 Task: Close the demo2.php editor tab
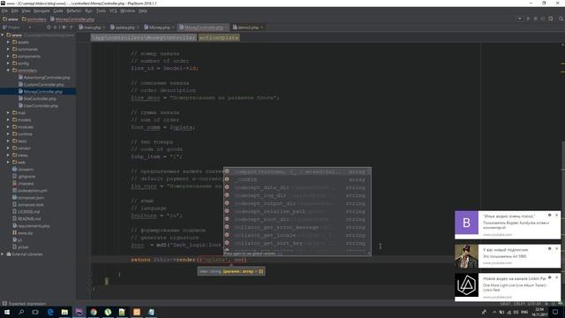point(262,27)
